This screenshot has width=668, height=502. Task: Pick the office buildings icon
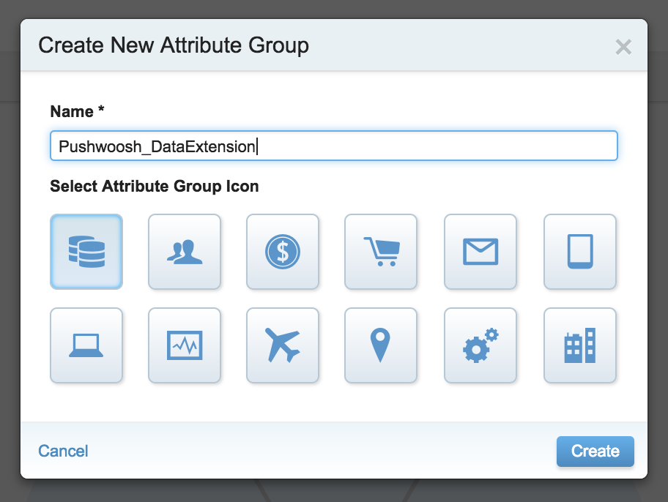coord(580,345)
